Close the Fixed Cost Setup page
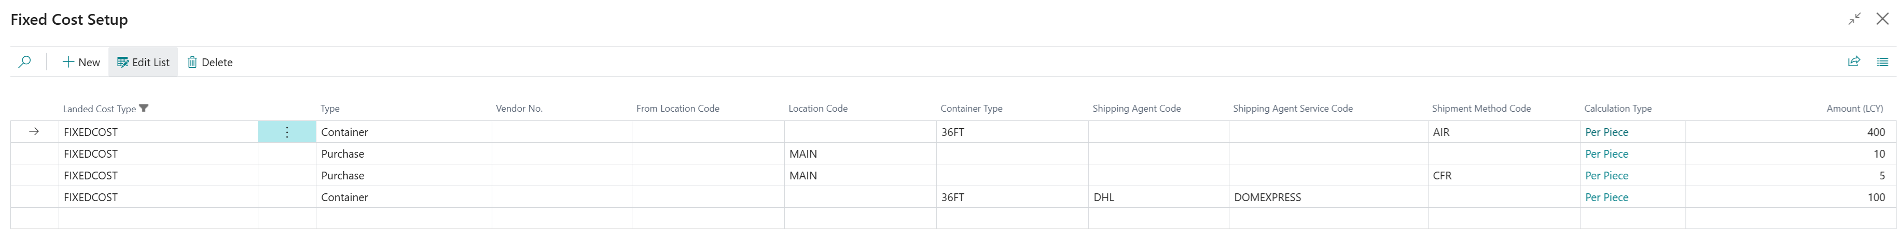 1882,19
